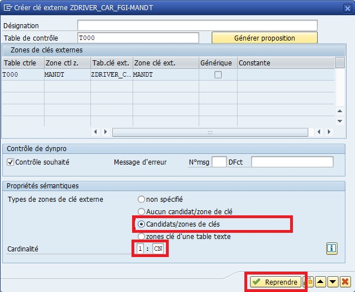Click the cardinality information icon
The image size is (355, 292).
pyautogui.click(x=332, y=248)
